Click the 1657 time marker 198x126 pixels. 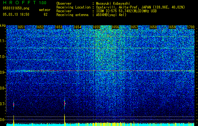coord(134,27)
